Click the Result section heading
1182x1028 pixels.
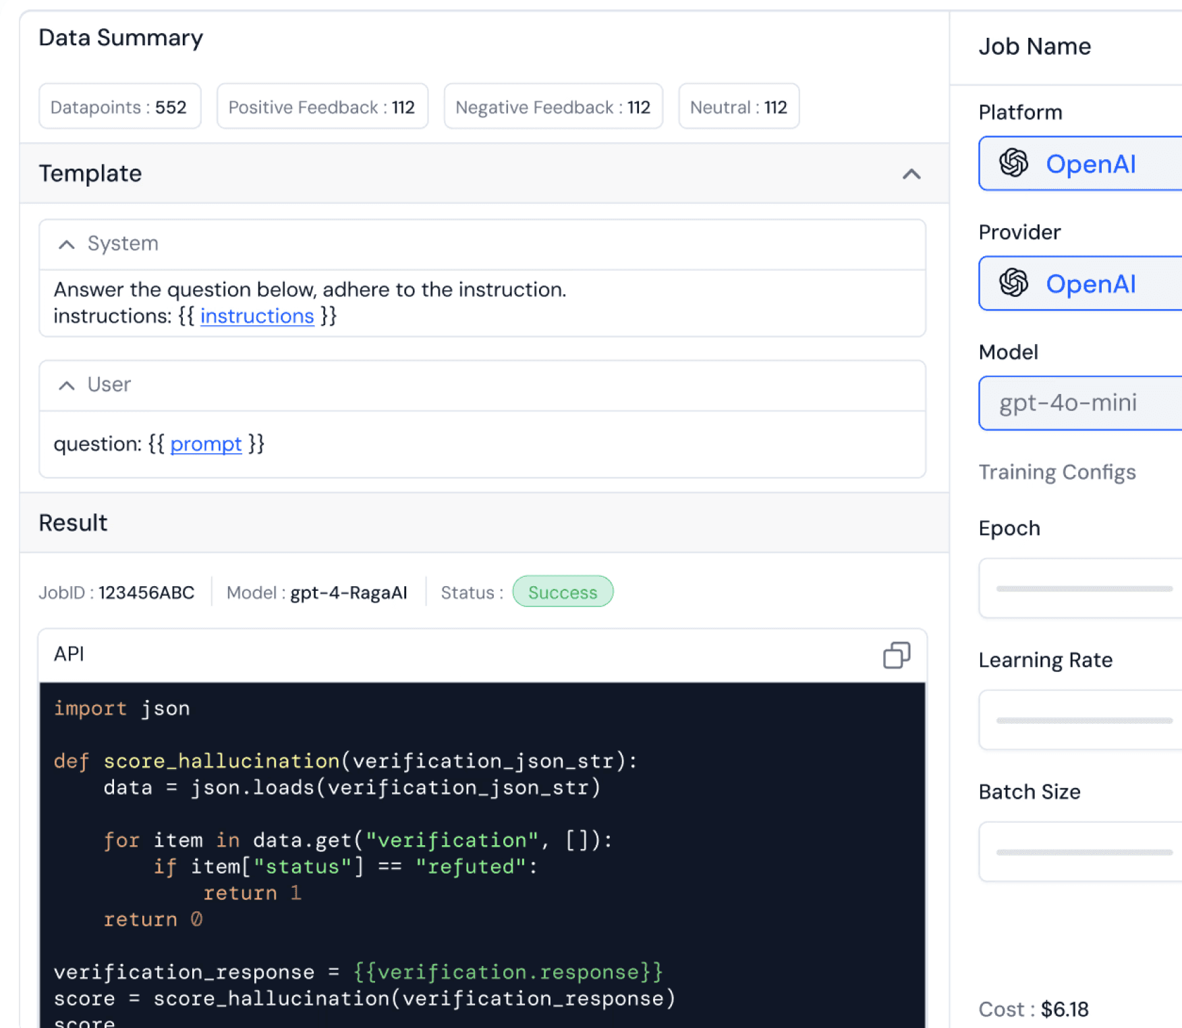tap(73, 523)
